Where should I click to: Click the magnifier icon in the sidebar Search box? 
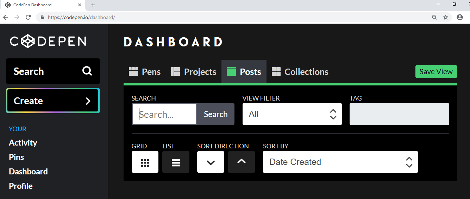pos(87,71)
